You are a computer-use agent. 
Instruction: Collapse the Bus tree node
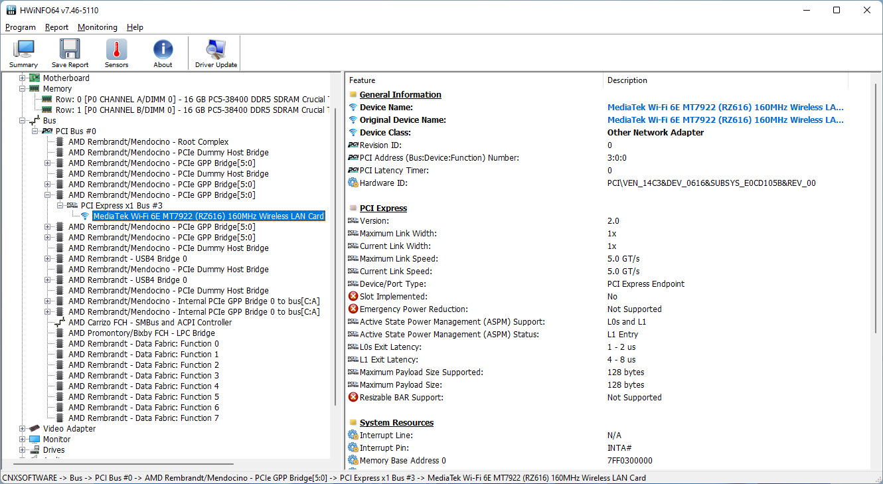pyautogui.click(x=22, y=121)
